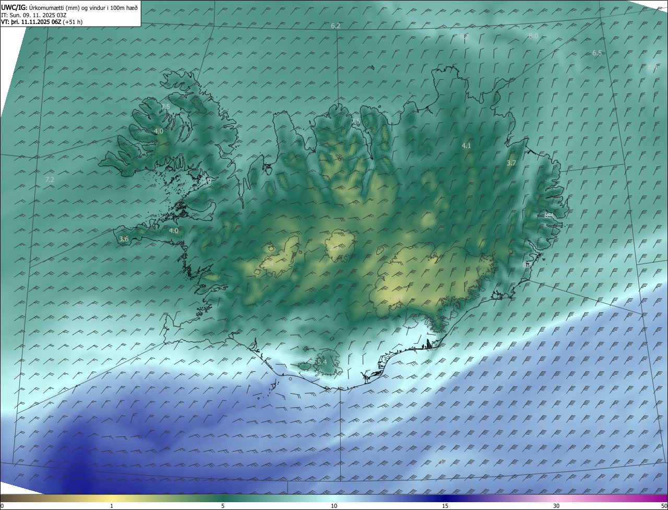Click the '2.3' value label on the glacier

(334, 248)
